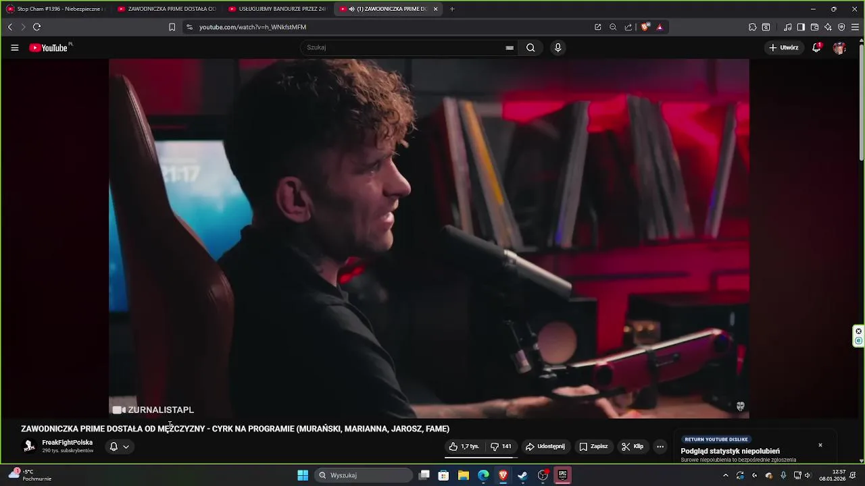The width and height of the screenshot is (865, 486).
Task: Click the like/dislike ratio bar
Action: [x=480, y=457]
